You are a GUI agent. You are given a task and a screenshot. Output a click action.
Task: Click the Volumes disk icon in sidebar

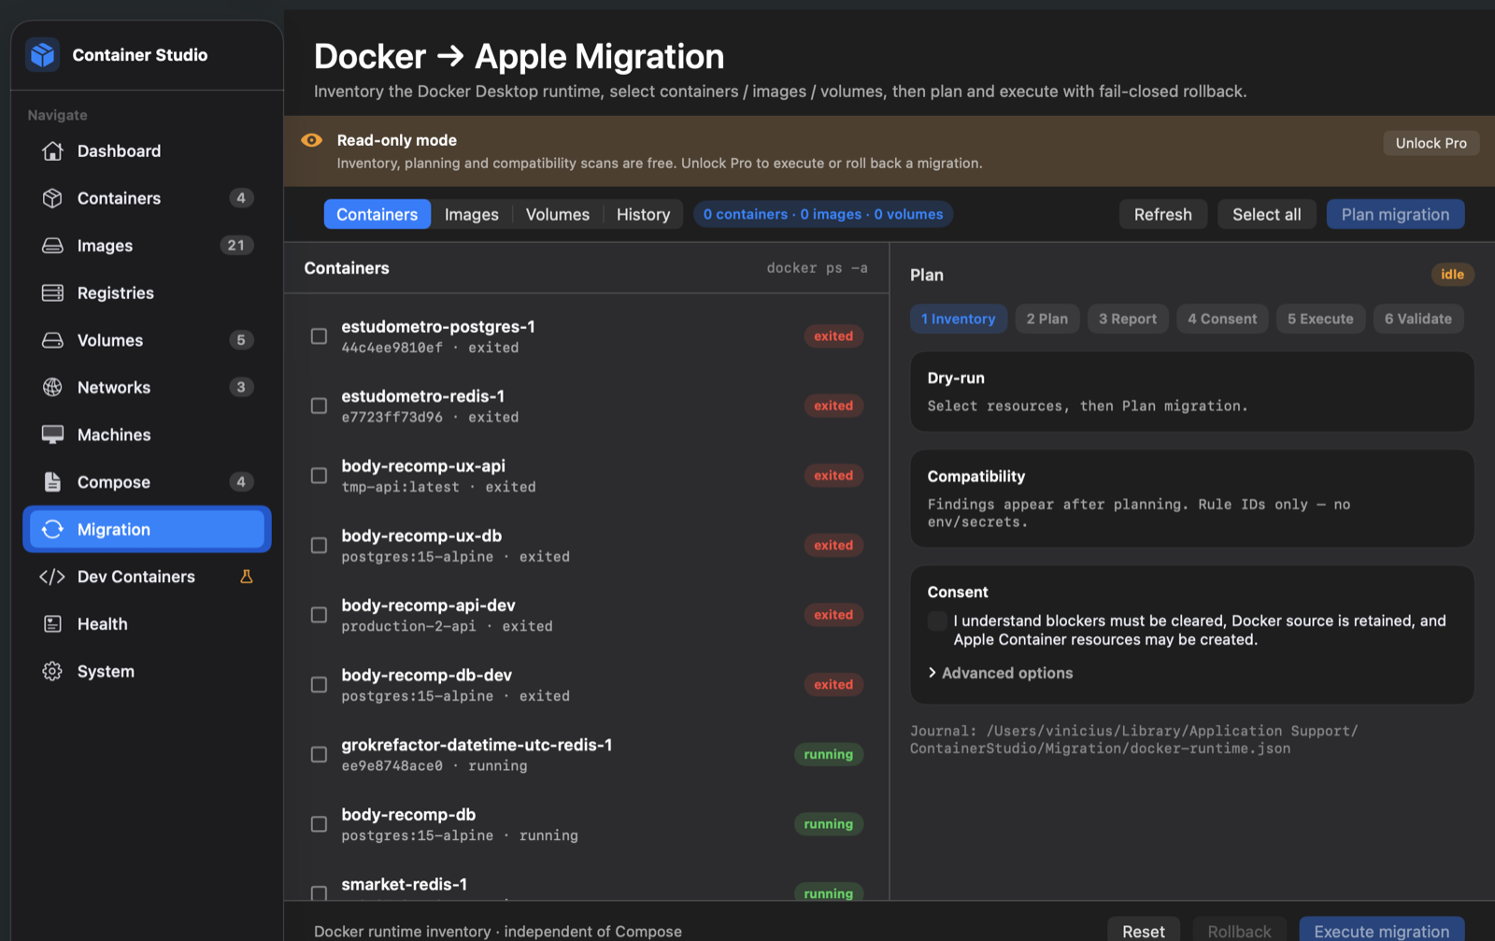point(52,340)
